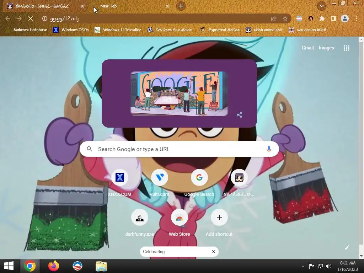
Task: Customize this page with the pencil icon
Action: 347,247
